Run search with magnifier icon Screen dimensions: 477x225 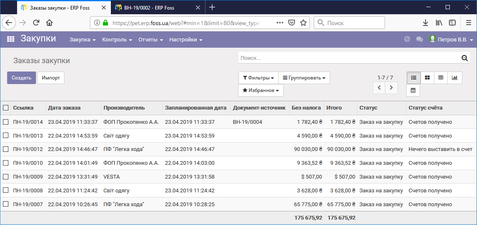465,58
